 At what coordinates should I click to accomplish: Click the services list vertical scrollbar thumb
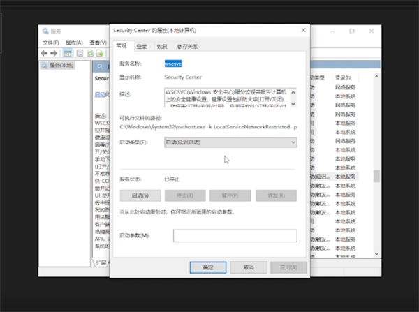point(376,176)
